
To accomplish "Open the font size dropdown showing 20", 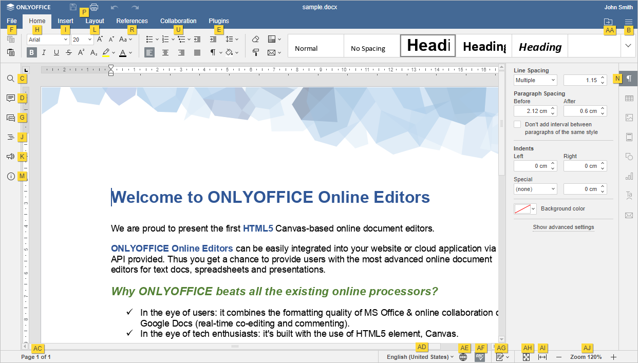I will [90, 40].
